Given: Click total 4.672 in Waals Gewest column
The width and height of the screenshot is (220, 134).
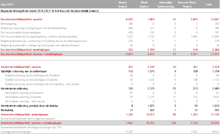Looking at the screenshot, I should (151, 54).
